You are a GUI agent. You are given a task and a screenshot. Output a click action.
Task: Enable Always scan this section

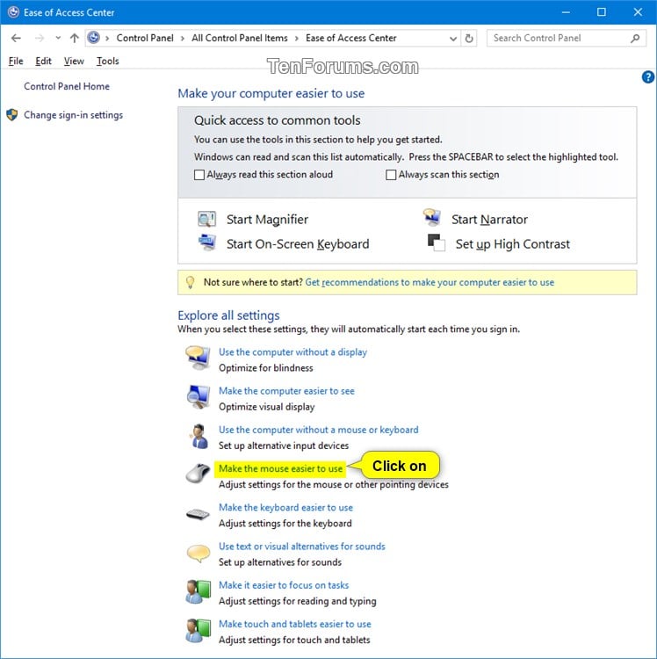[391, 175]
